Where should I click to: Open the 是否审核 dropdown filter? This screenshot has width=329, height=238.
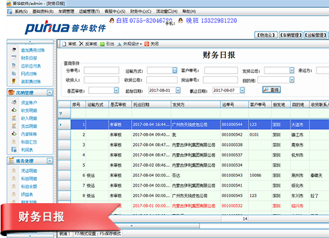(x=116, y=90)
